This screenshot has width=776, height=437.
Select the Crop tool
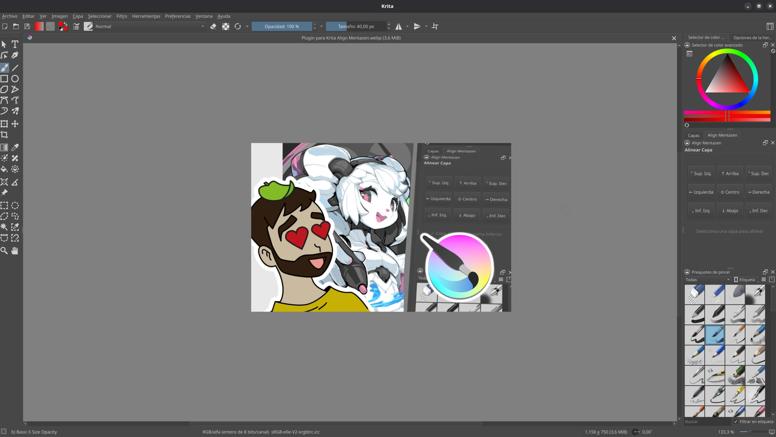click(4, 135)
